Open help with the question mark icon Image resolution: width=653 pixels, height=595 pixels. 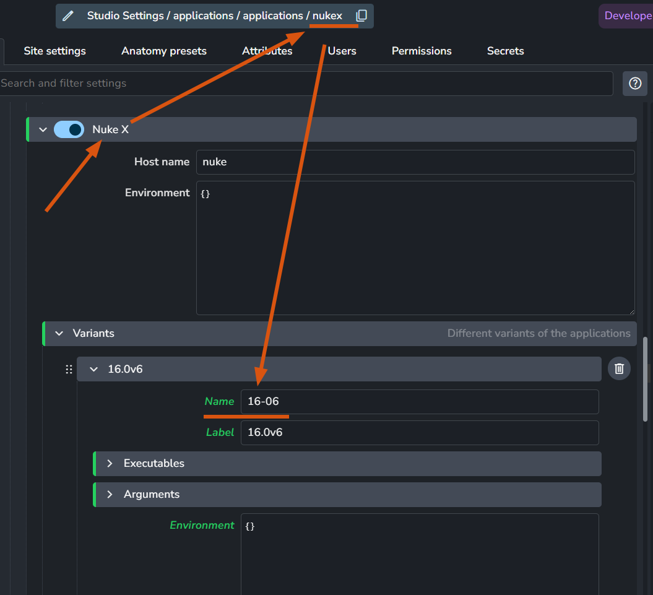pos(634,84)
